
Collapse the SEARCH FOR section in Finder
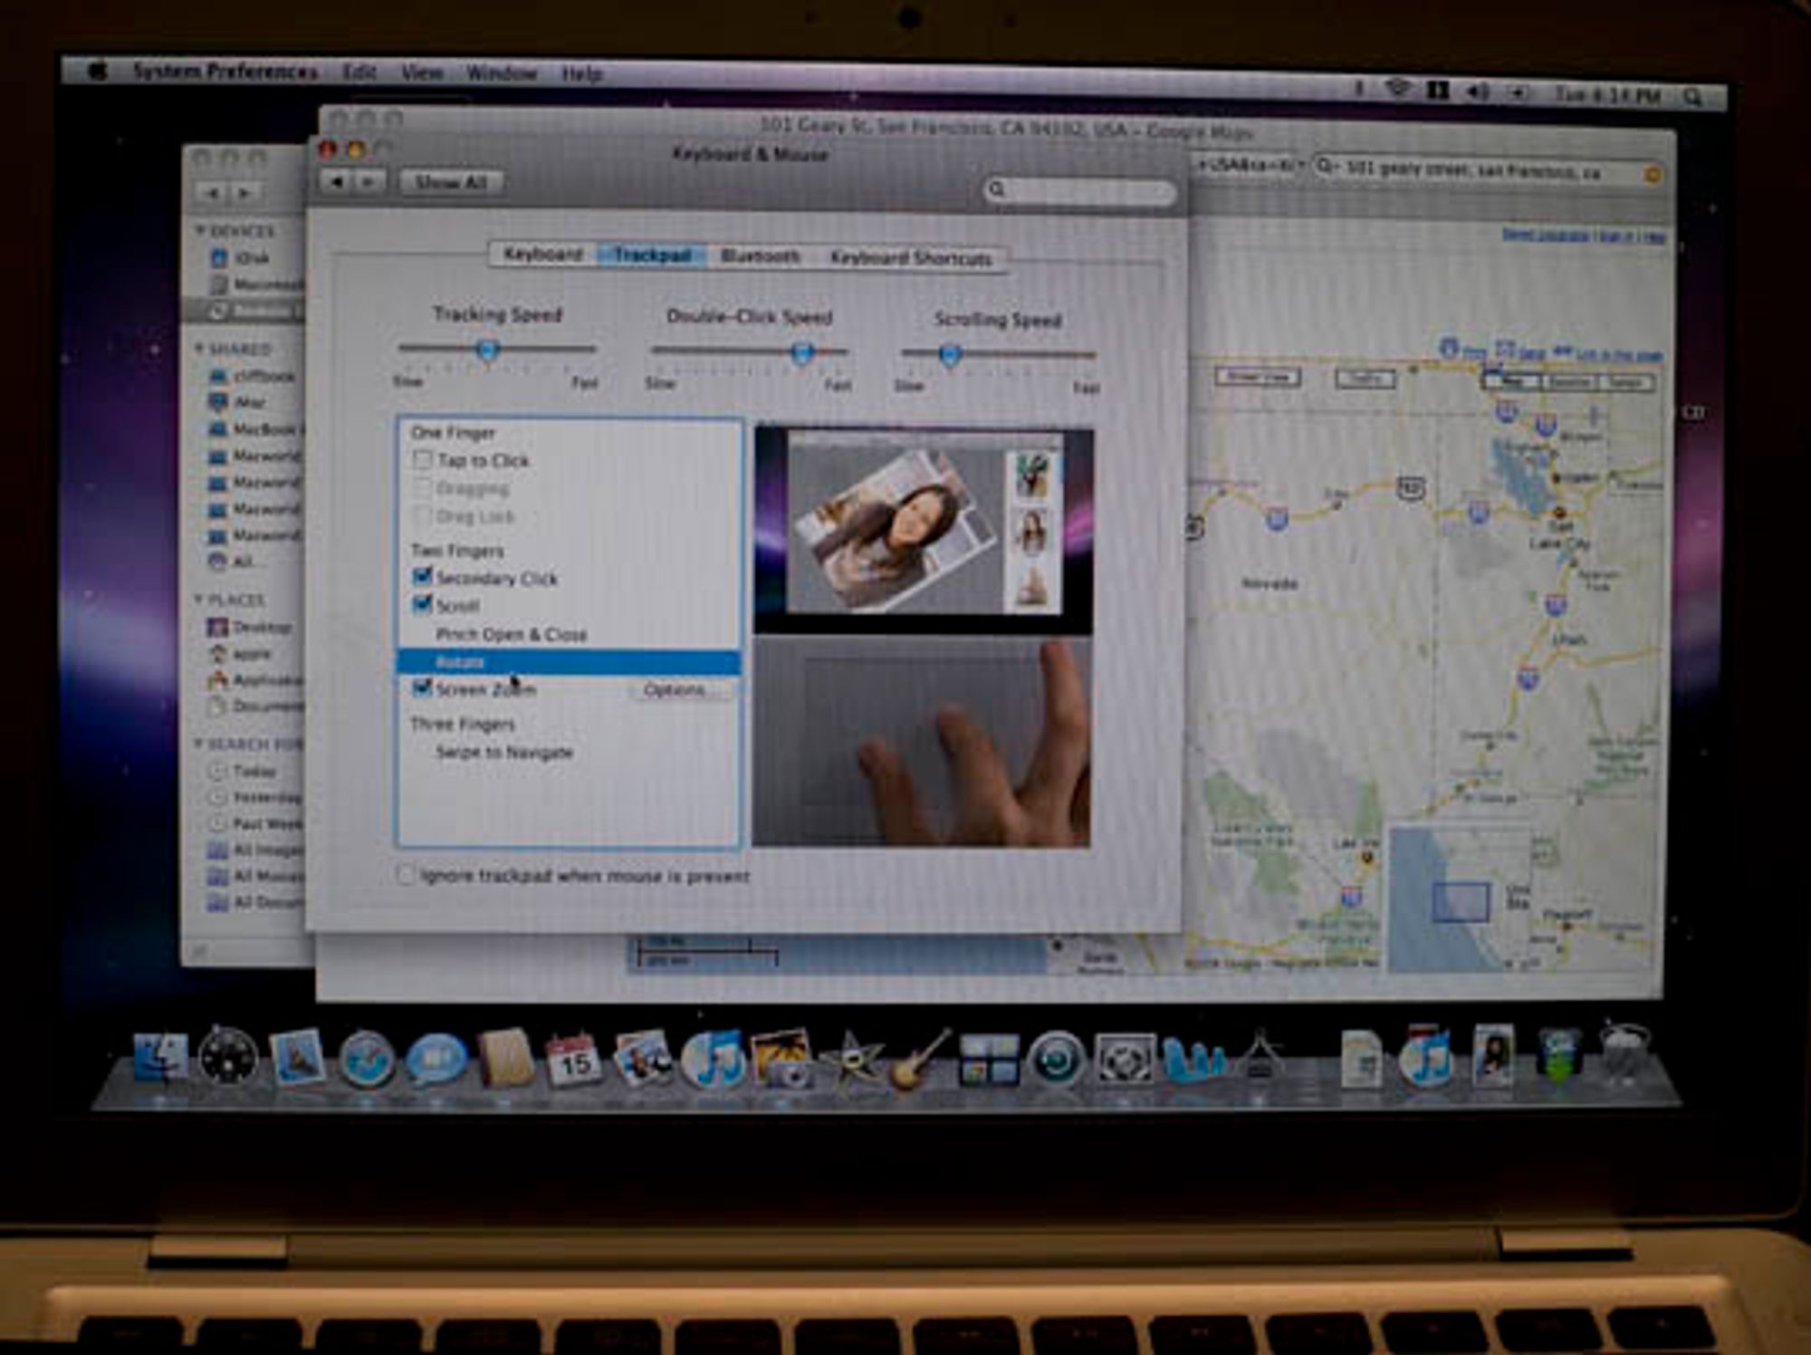click(198, 744)
